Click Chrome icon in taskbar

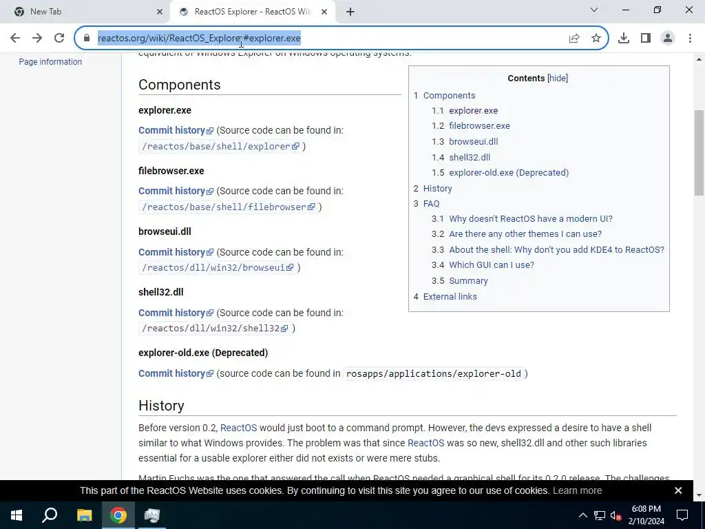point(118,515)
